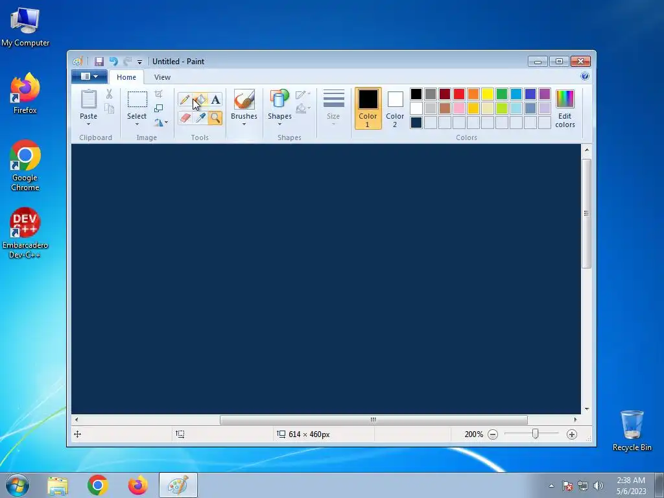This screenshot has width=664, height=498.
Task: Click the network tray icon
Action: click(583, 486)
